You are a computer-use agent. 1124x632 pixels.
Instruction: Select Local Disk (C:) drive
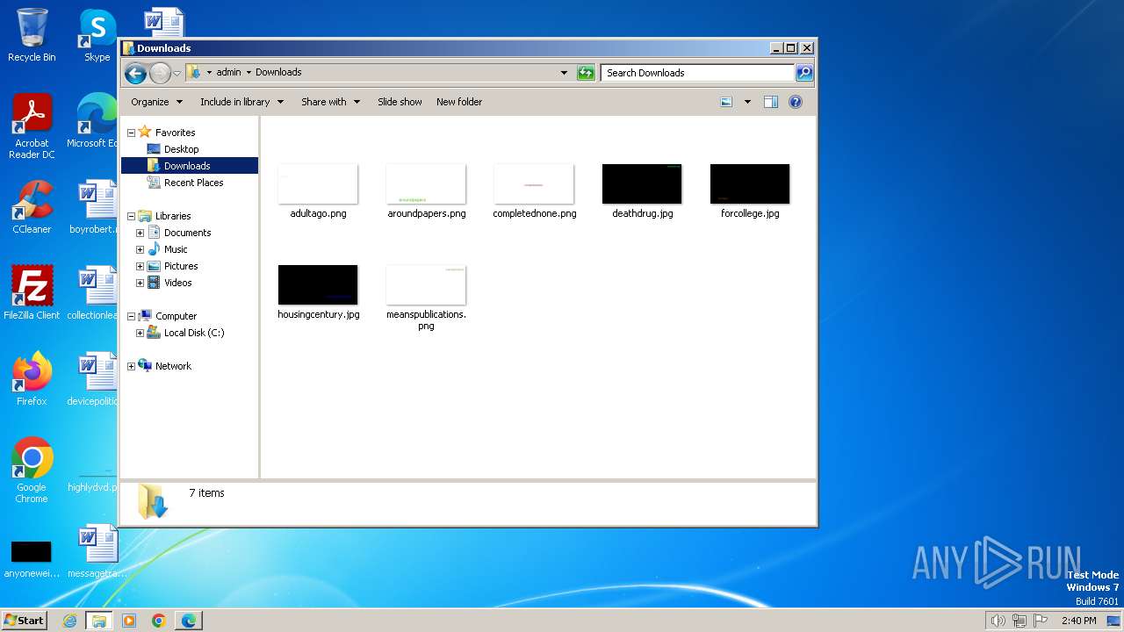pos(193,333)
